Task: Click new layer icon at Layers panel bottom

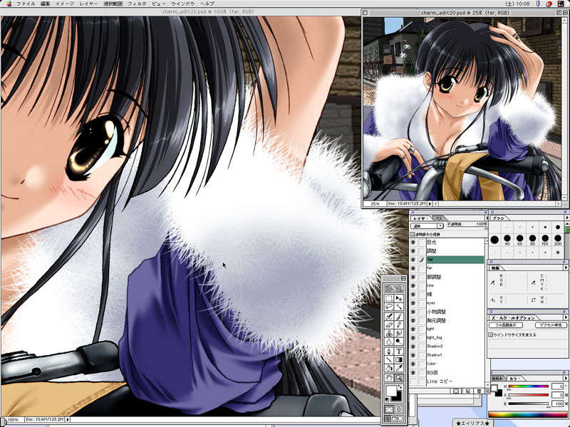Action: pos(468,391)
